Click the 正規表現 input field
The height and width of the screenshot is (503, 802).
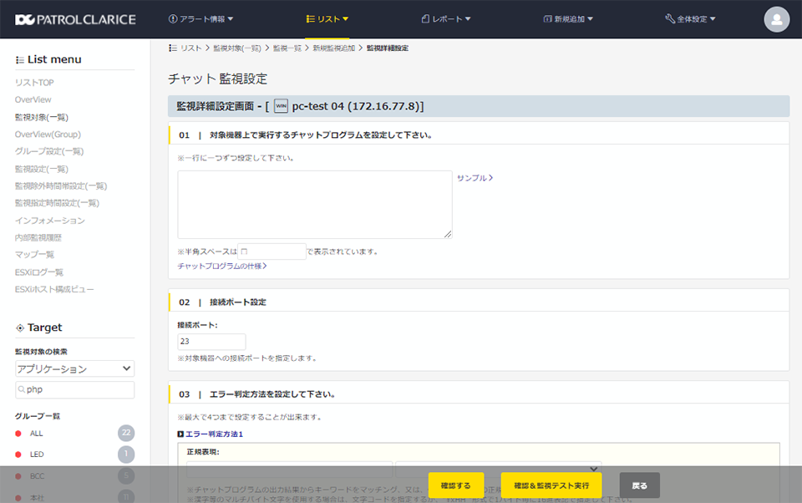click(x=289, y=470)
